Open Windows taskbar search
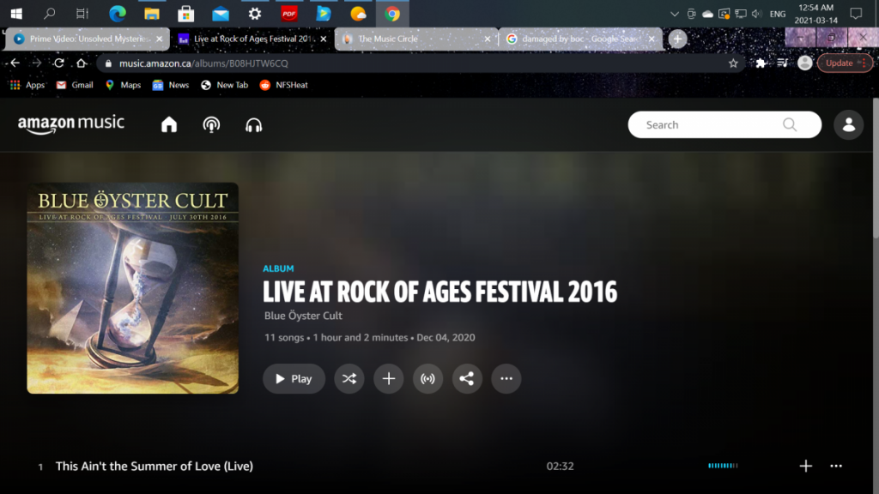 pyautogui.click(x=49, y=14)
